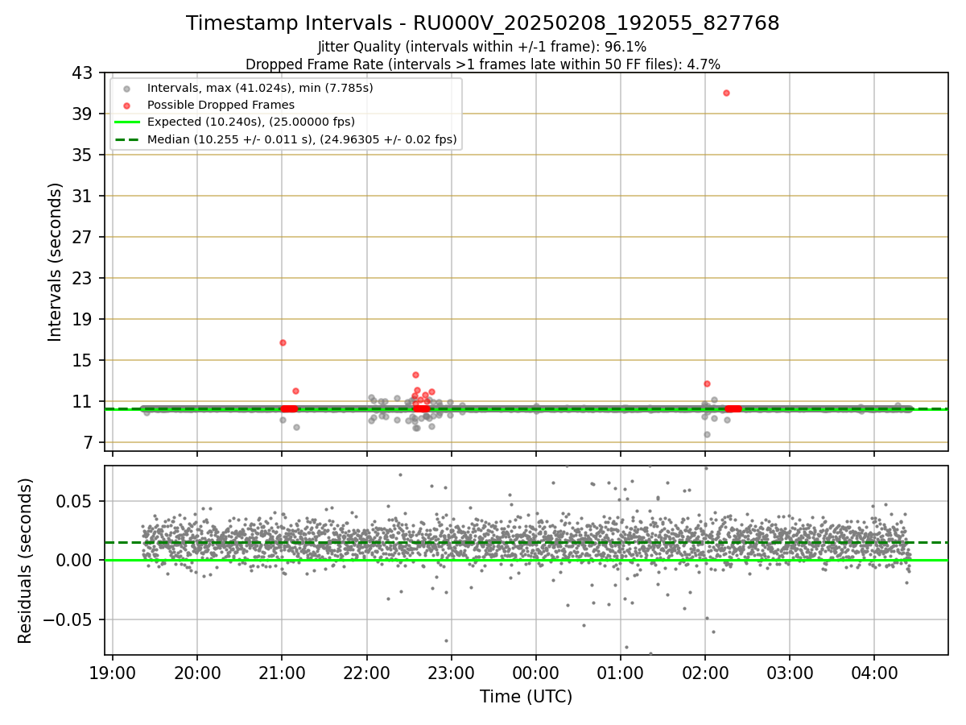Click legend entry 'Median (10.255 +/- 0.011 s)'
Viewport: 966px width, 725px height.
pos(302,139)
